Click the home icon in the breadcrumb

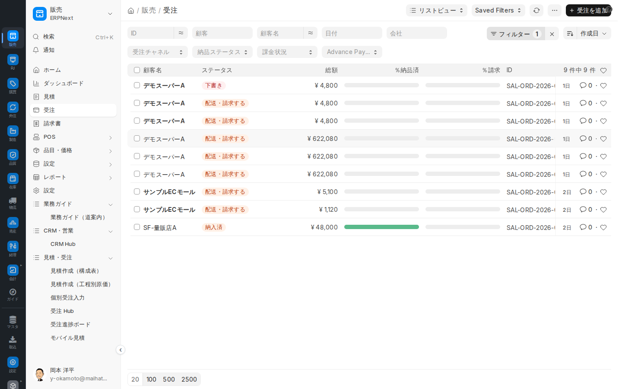(131, 10)
